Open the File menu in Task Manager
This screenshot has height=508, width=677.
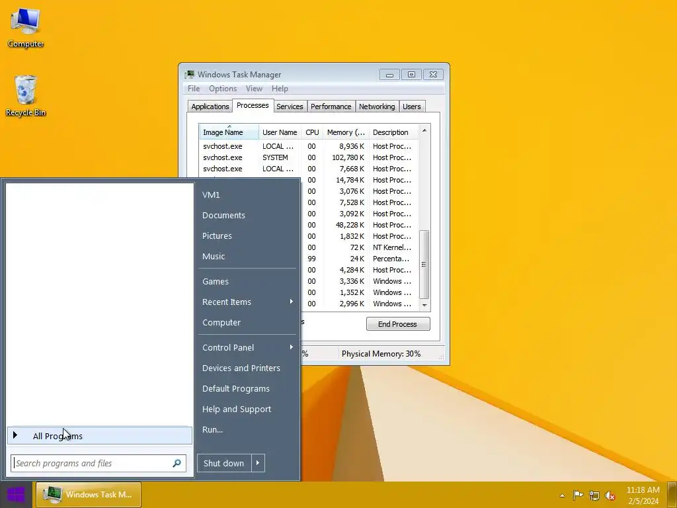click(x=194, y=89)
